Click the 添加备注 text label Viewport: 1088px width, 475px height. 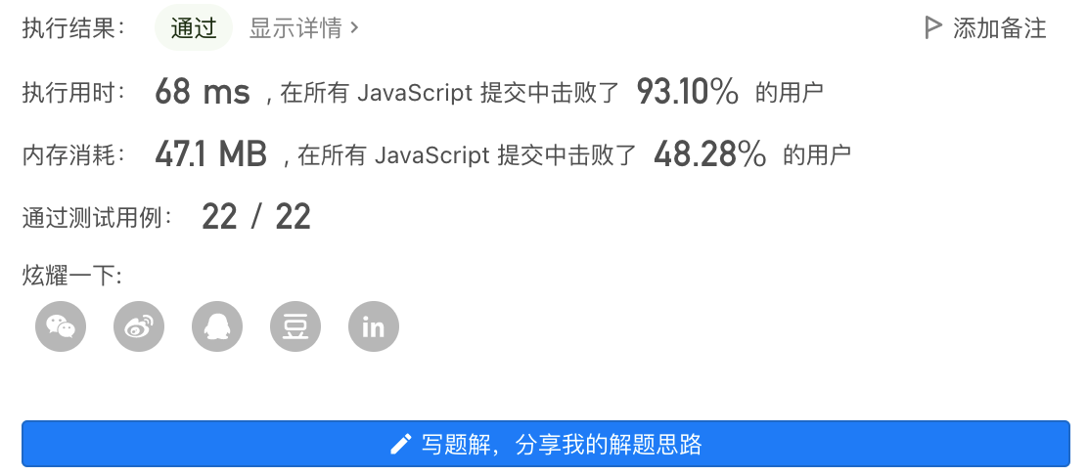point(999,28)
